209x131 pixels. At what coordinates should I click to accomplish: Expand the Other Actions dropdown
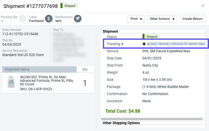(162, 19)
